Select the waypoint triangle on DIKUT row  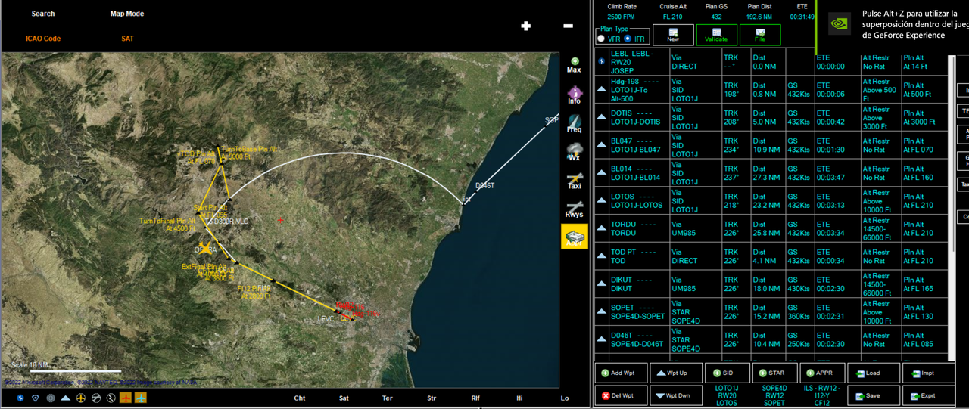[602, 284]
